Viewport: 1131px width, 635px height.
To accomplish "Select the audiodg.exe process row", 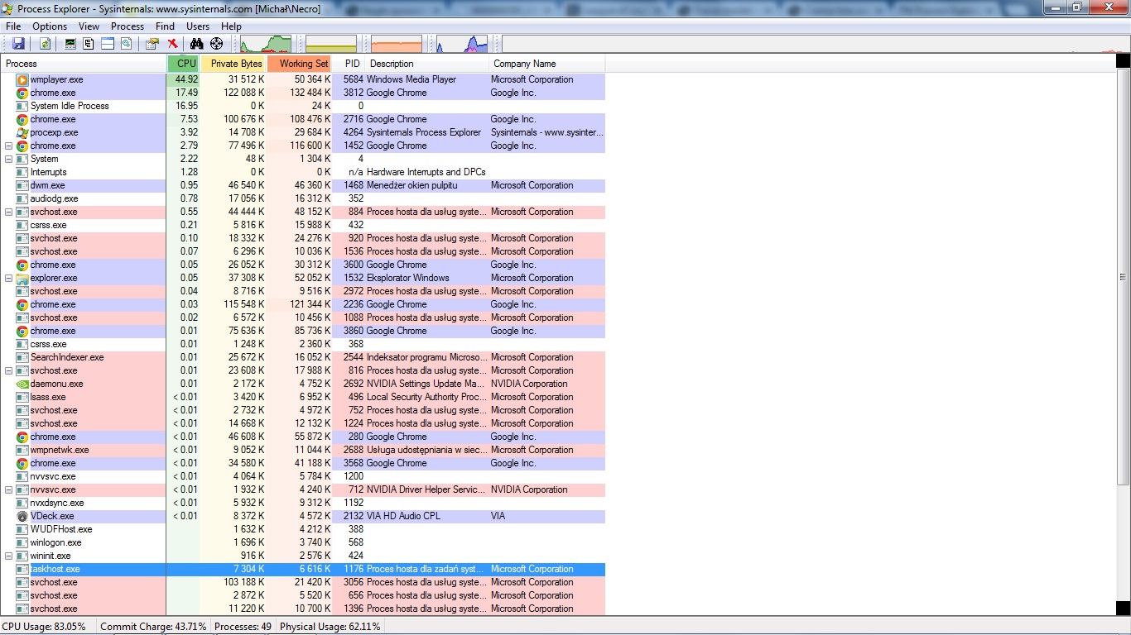I will (303, 198).
